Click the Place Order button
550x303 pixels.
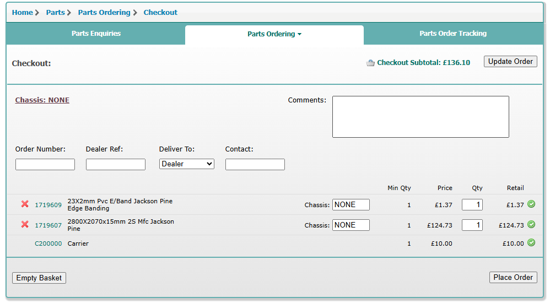(513, 278)
